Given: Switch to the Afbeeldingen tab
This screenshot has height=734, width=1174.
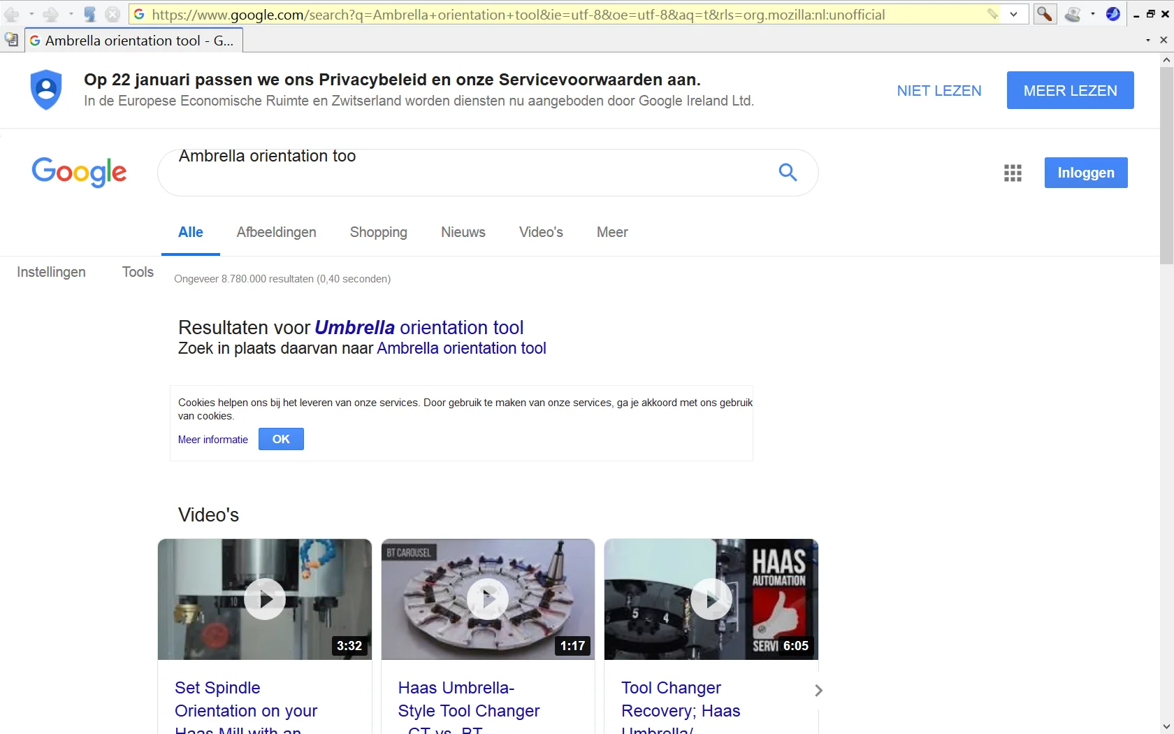Looking at the screenshot, I should 277,233.
